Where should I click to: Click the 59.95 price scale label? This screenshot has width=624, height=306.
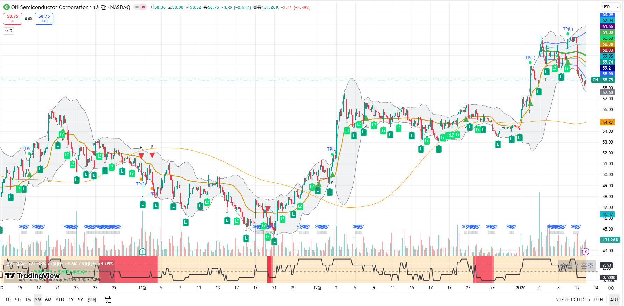608,56
